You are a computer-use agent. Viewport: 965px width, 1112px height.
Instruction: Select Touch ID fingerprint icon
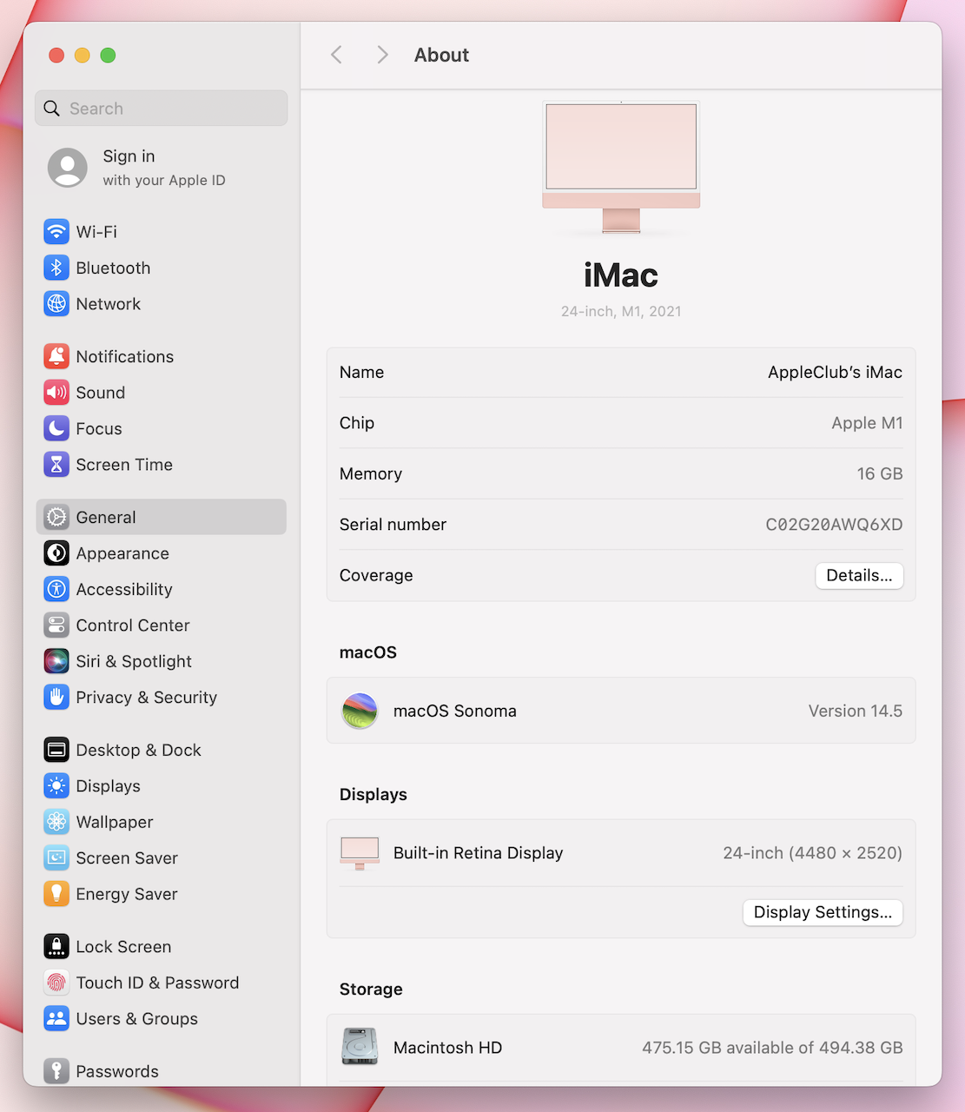click(56, 983)
